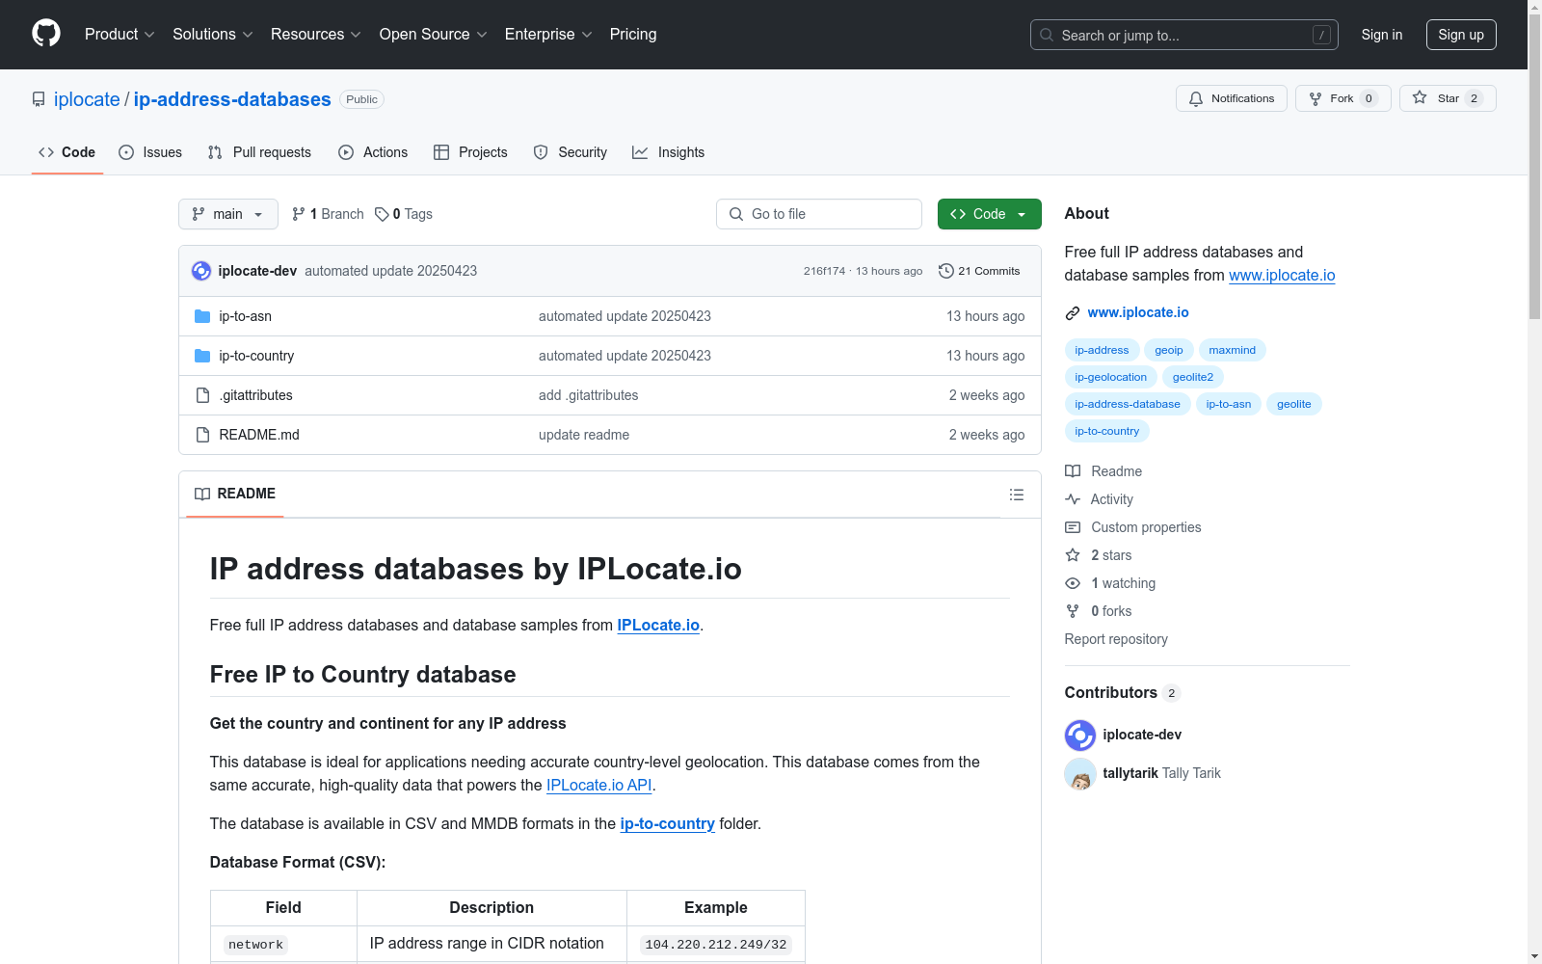
Task: Select the maxmind topic tag
Action: (x=1233, y=350)
